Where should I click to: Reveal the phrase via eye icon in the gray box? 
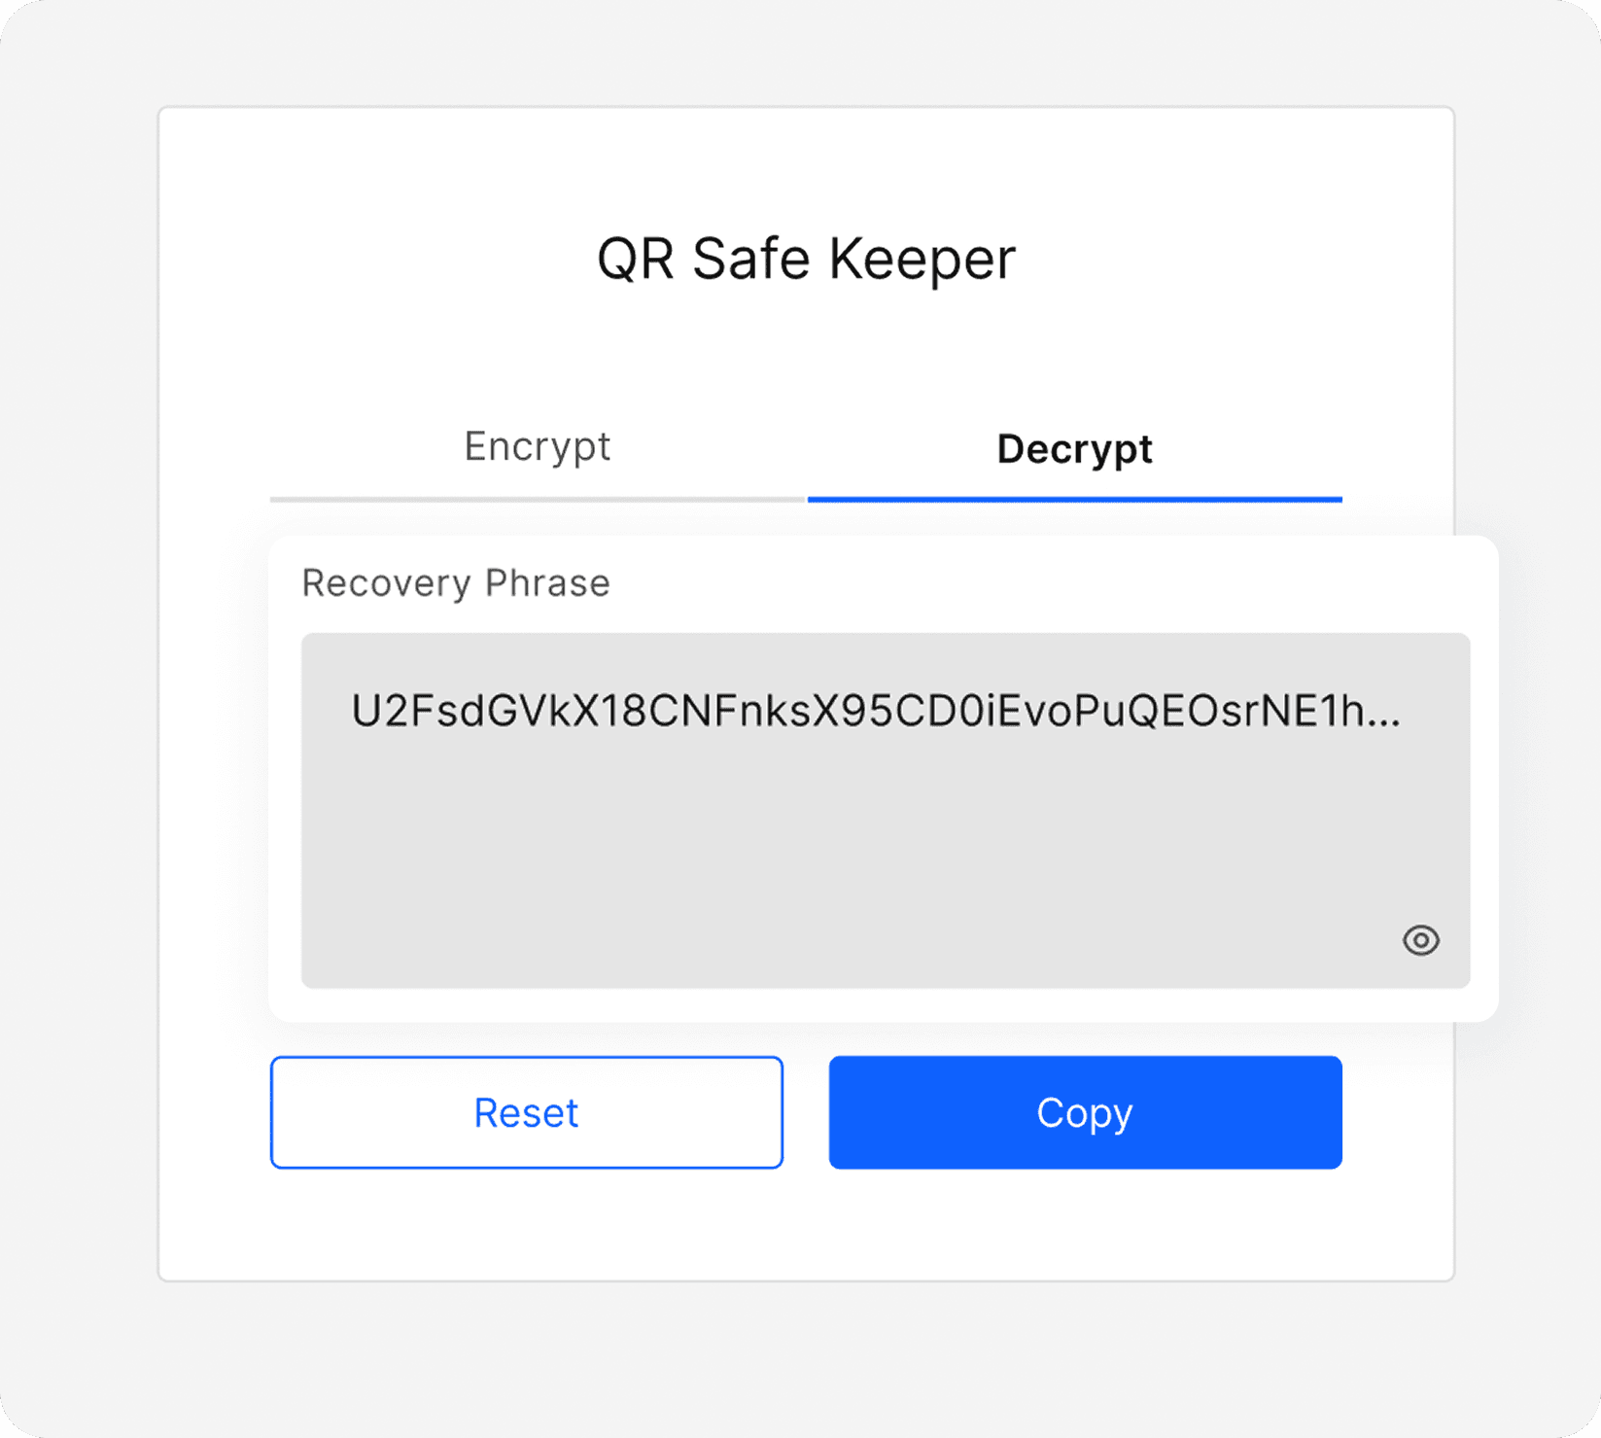(x=1420, y=940)
